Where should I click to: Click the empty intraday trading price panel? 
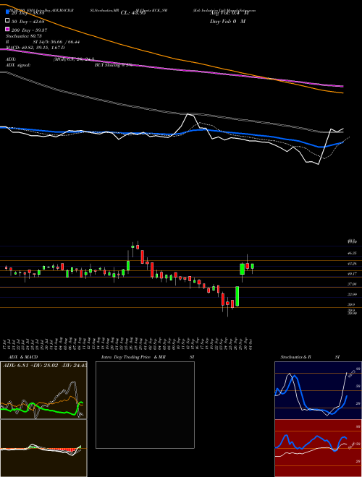[x=145, y=405]
